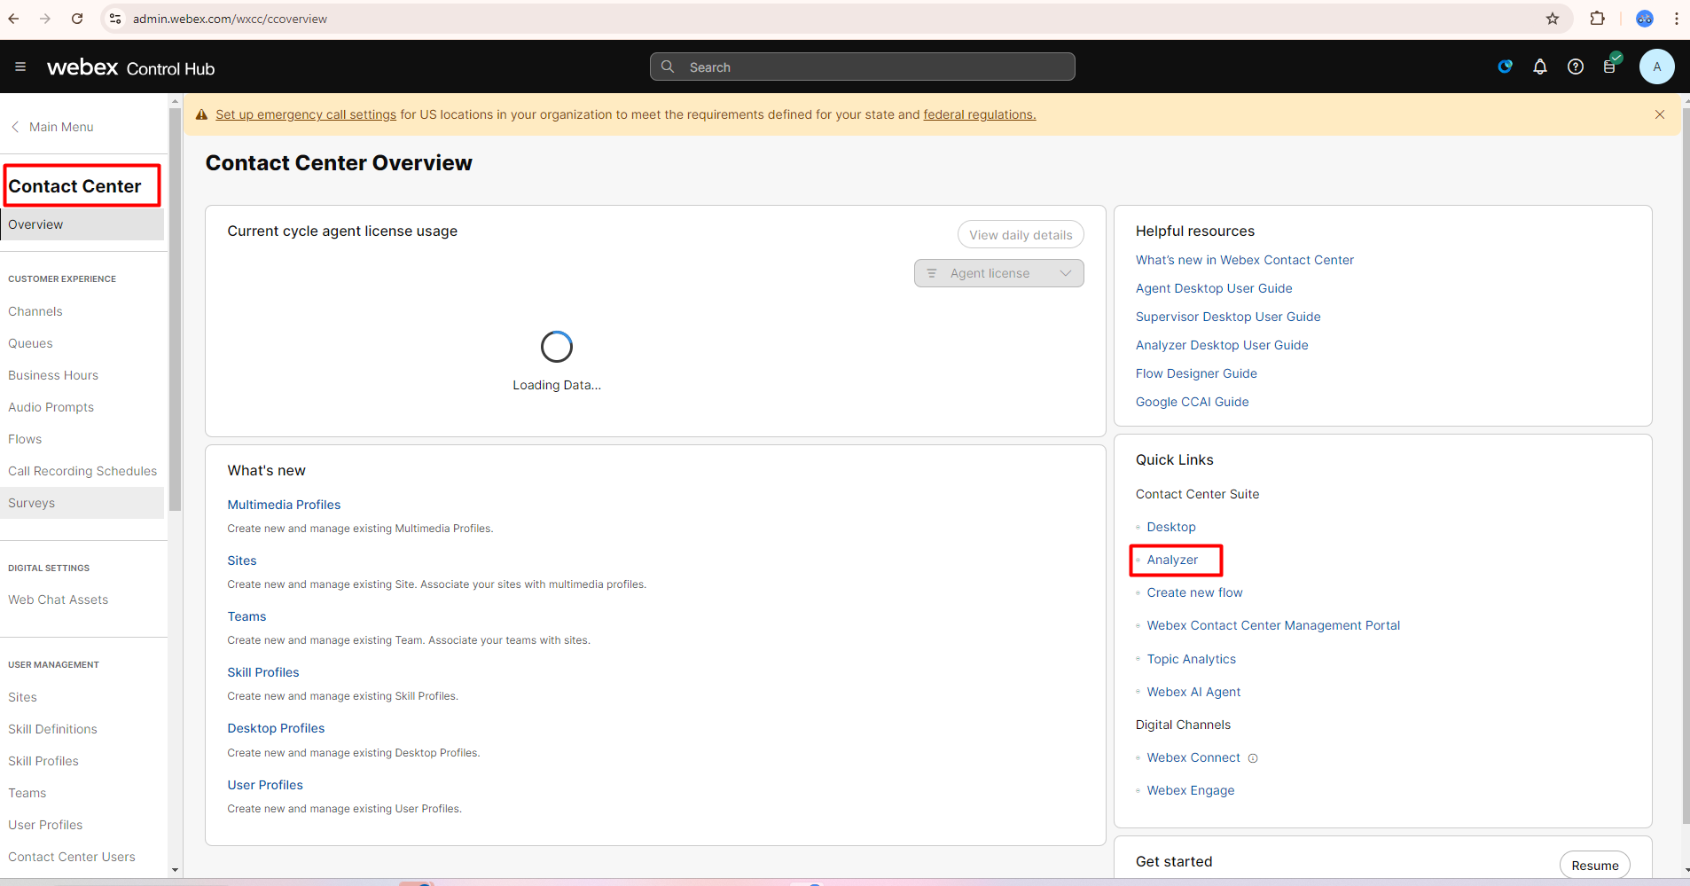Open Skill Profiles in the sidebar

click(43, 761)
